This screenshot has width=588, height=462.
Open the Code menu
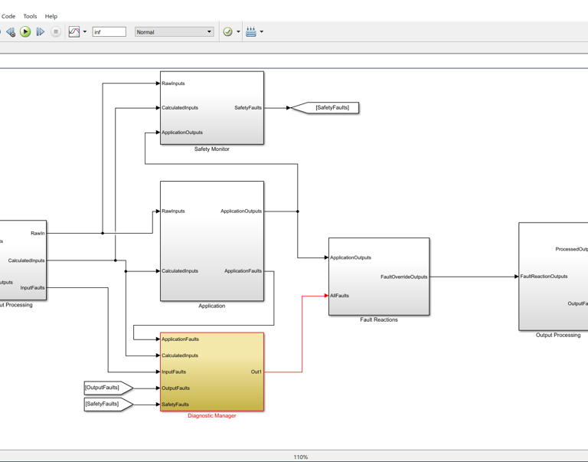point(8,16)
